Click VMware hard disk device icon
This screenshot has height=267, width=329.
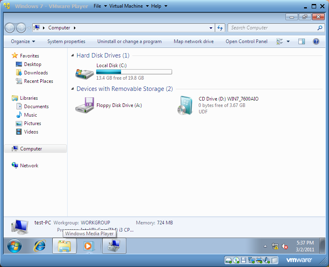228,261
